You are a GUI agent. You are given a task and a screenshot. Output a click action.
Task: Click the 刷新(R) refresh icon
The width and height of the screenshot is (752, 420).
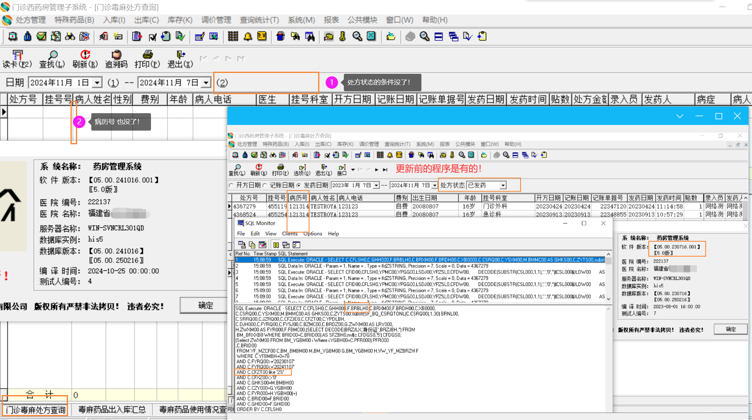tap(85, 55)
